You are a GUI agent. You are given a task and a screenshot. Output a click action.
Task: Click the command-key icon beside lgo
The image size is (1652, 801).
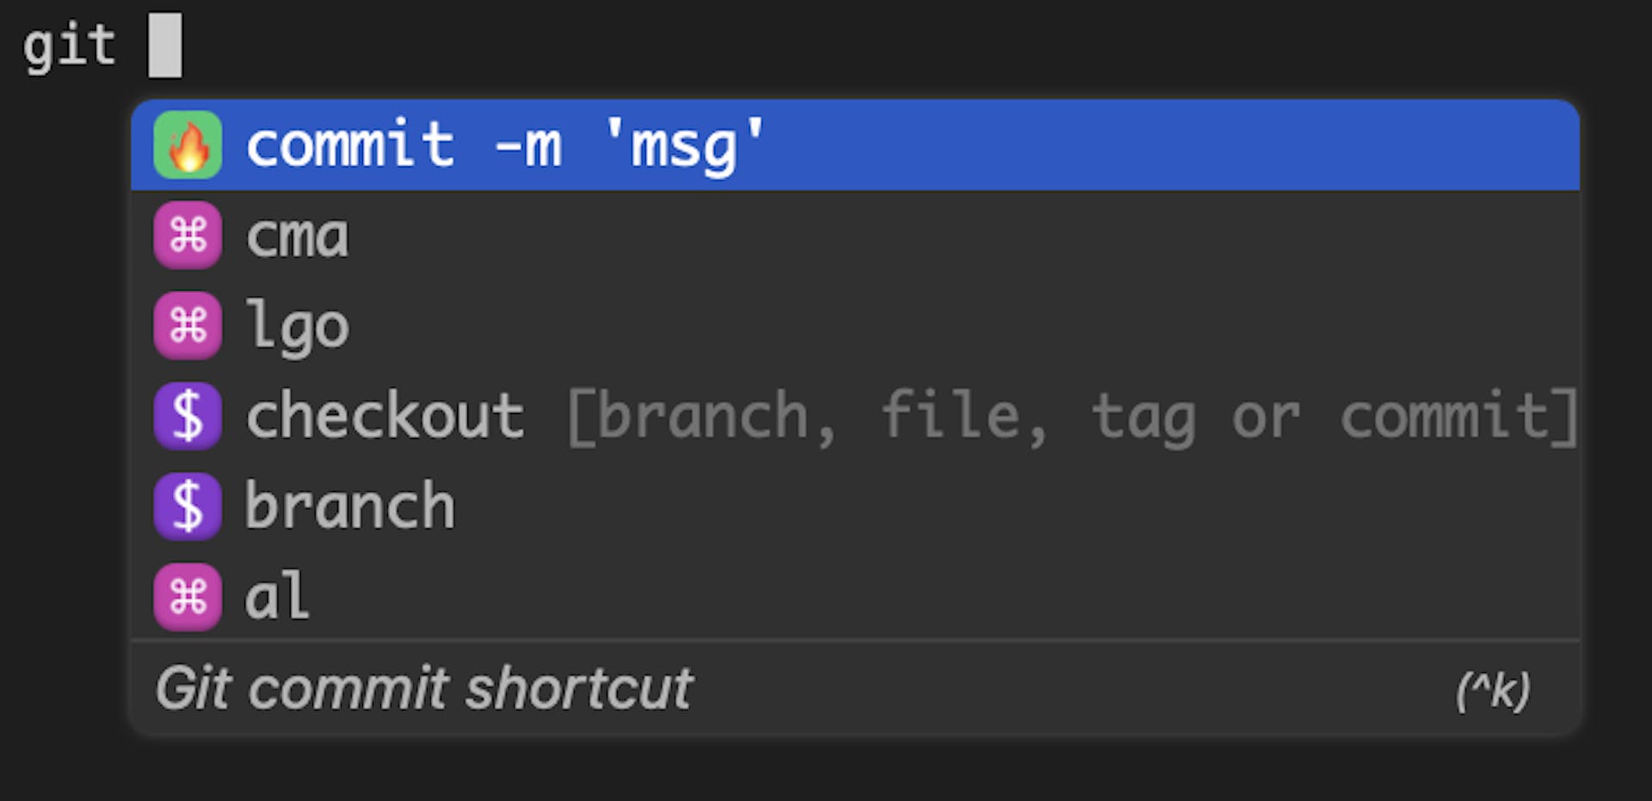pyautogui.click(x=188, y=325)
